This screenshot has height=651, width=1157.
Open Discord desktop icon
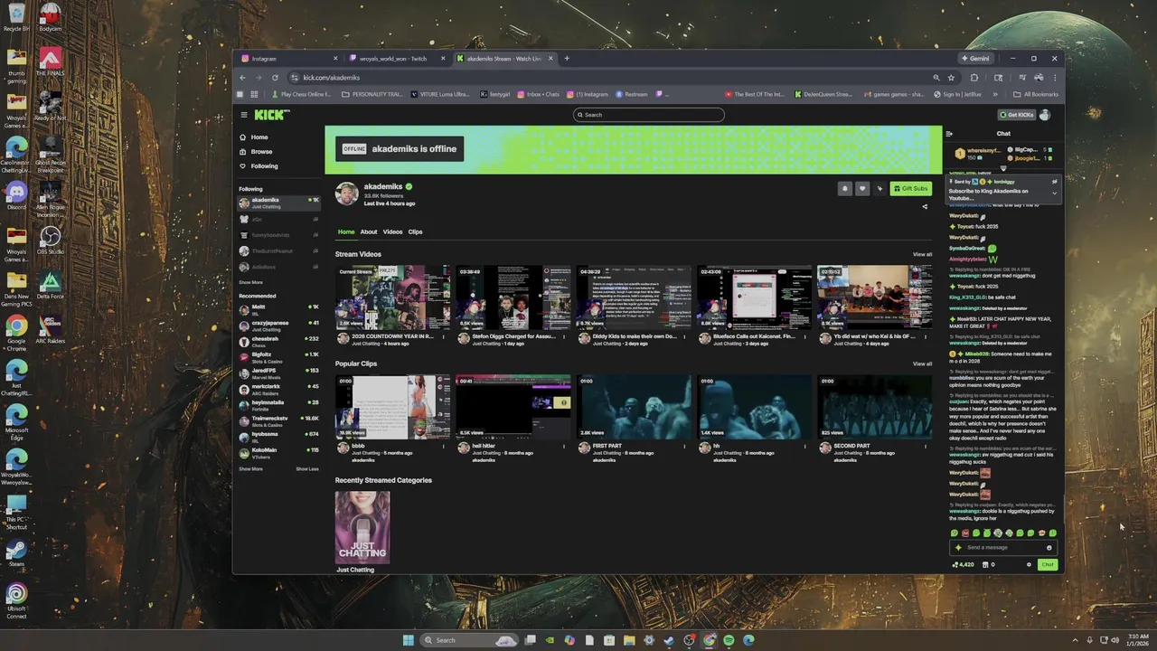(16, 195)
